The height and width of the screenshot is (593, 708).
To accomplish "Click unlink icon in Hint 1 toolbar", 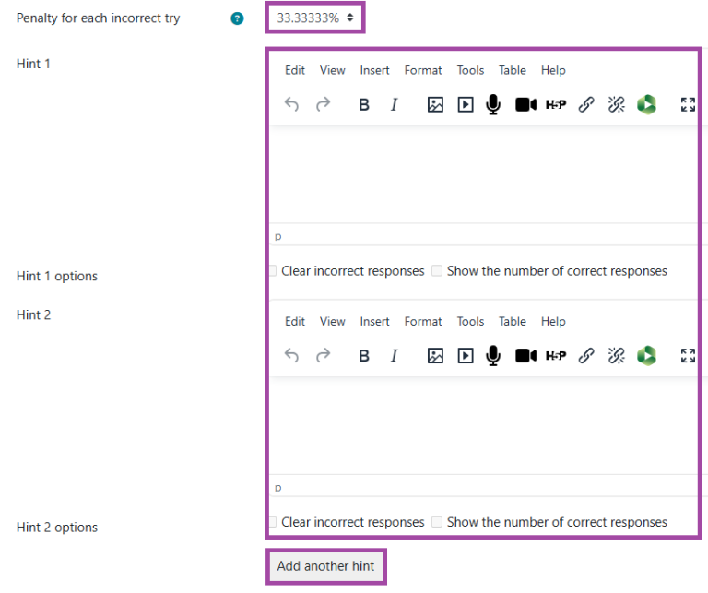I will tap(617, 105).
